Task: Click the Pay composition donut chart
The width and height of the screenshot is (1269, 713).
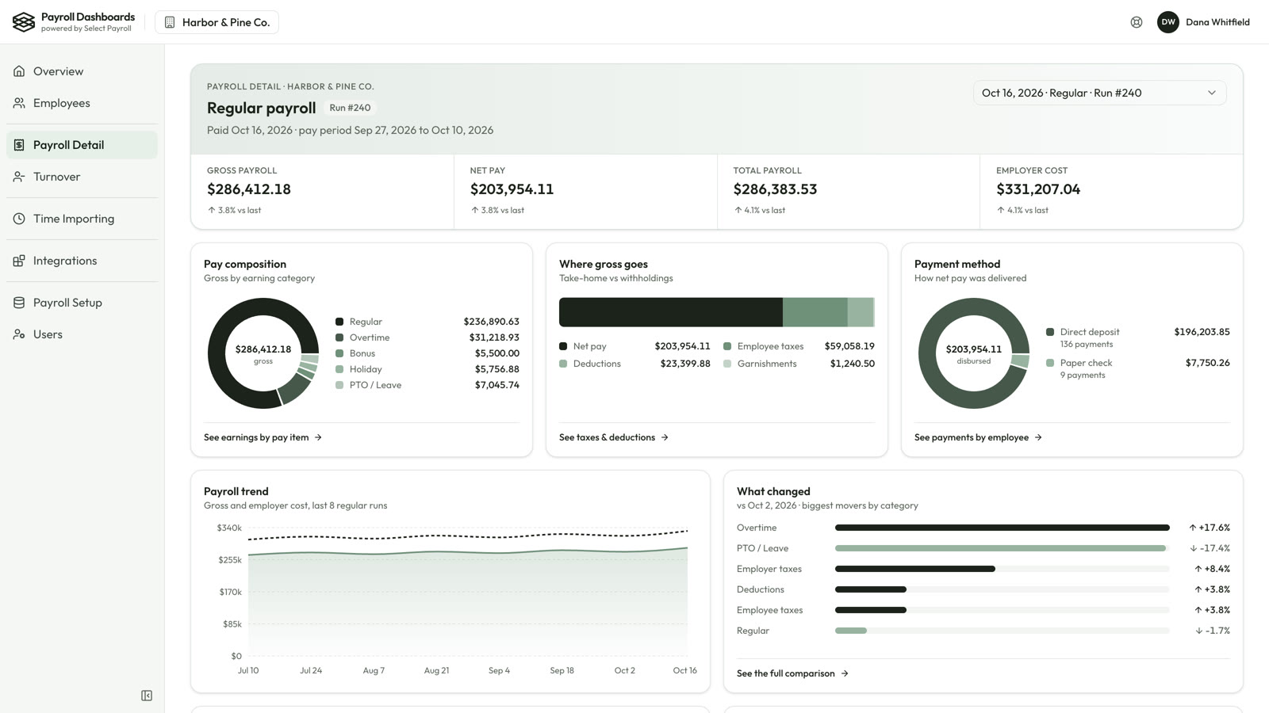Action: [x=263, y=353]
